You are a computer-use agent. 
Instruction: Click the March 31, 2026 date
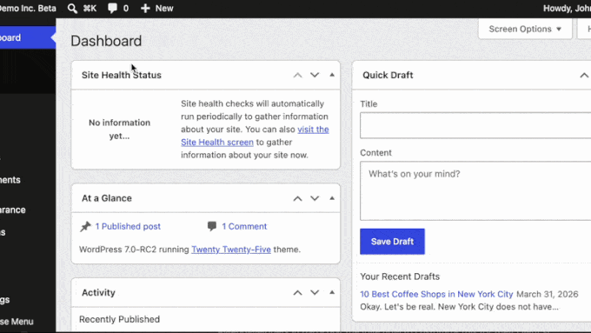[x=548, y=294]
